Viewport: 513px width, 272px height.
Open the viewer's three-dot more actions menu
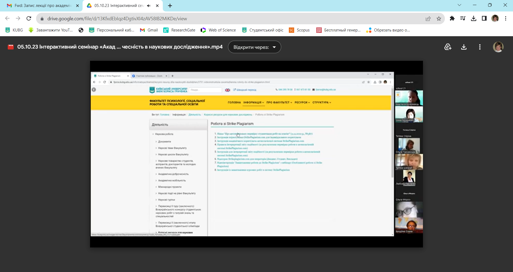(x=480, y=47)
